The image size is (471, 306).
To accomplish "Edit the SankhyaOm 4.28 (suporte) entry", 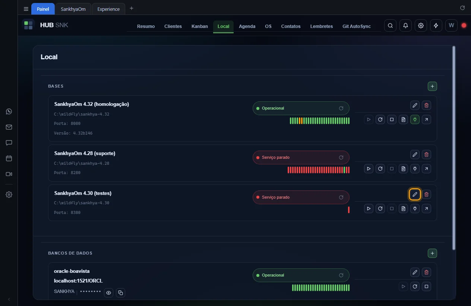I will [415, 154].
